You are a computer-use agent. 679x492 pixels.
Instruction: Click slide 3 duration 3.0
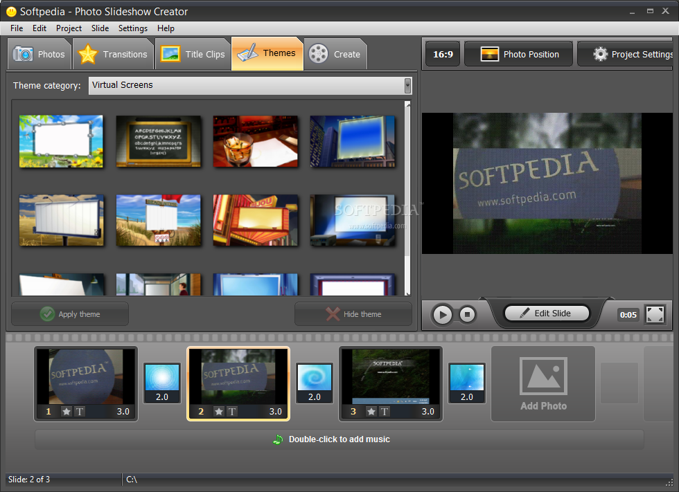click(x=428, y=412)
